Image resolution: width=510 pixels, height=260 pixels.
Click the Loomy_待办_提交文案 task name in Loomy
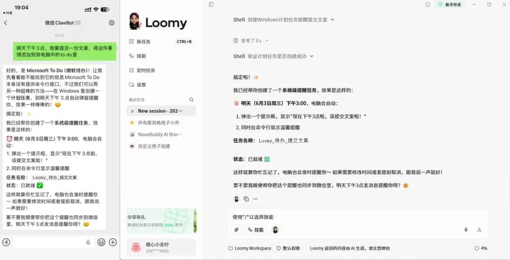[283, 141]
